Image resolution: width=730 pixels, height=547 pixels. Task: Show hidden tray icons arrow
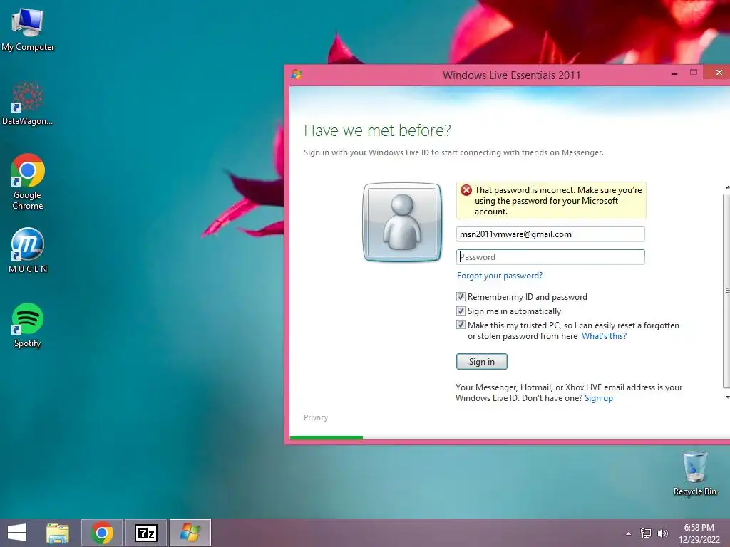coord(628,533)
